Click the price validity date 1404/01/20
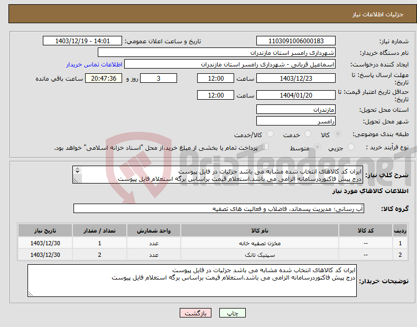Viewport: 417px width, 327px height. click(x=296, y=95)
